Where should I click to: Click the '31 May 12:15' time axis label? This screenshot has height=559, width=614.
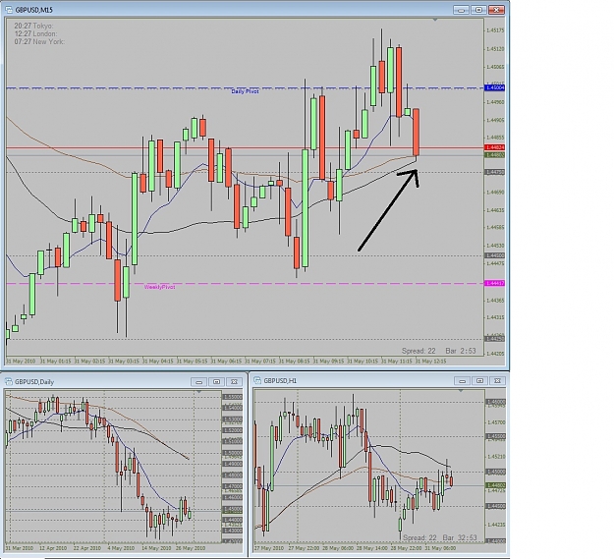[430, 362]
